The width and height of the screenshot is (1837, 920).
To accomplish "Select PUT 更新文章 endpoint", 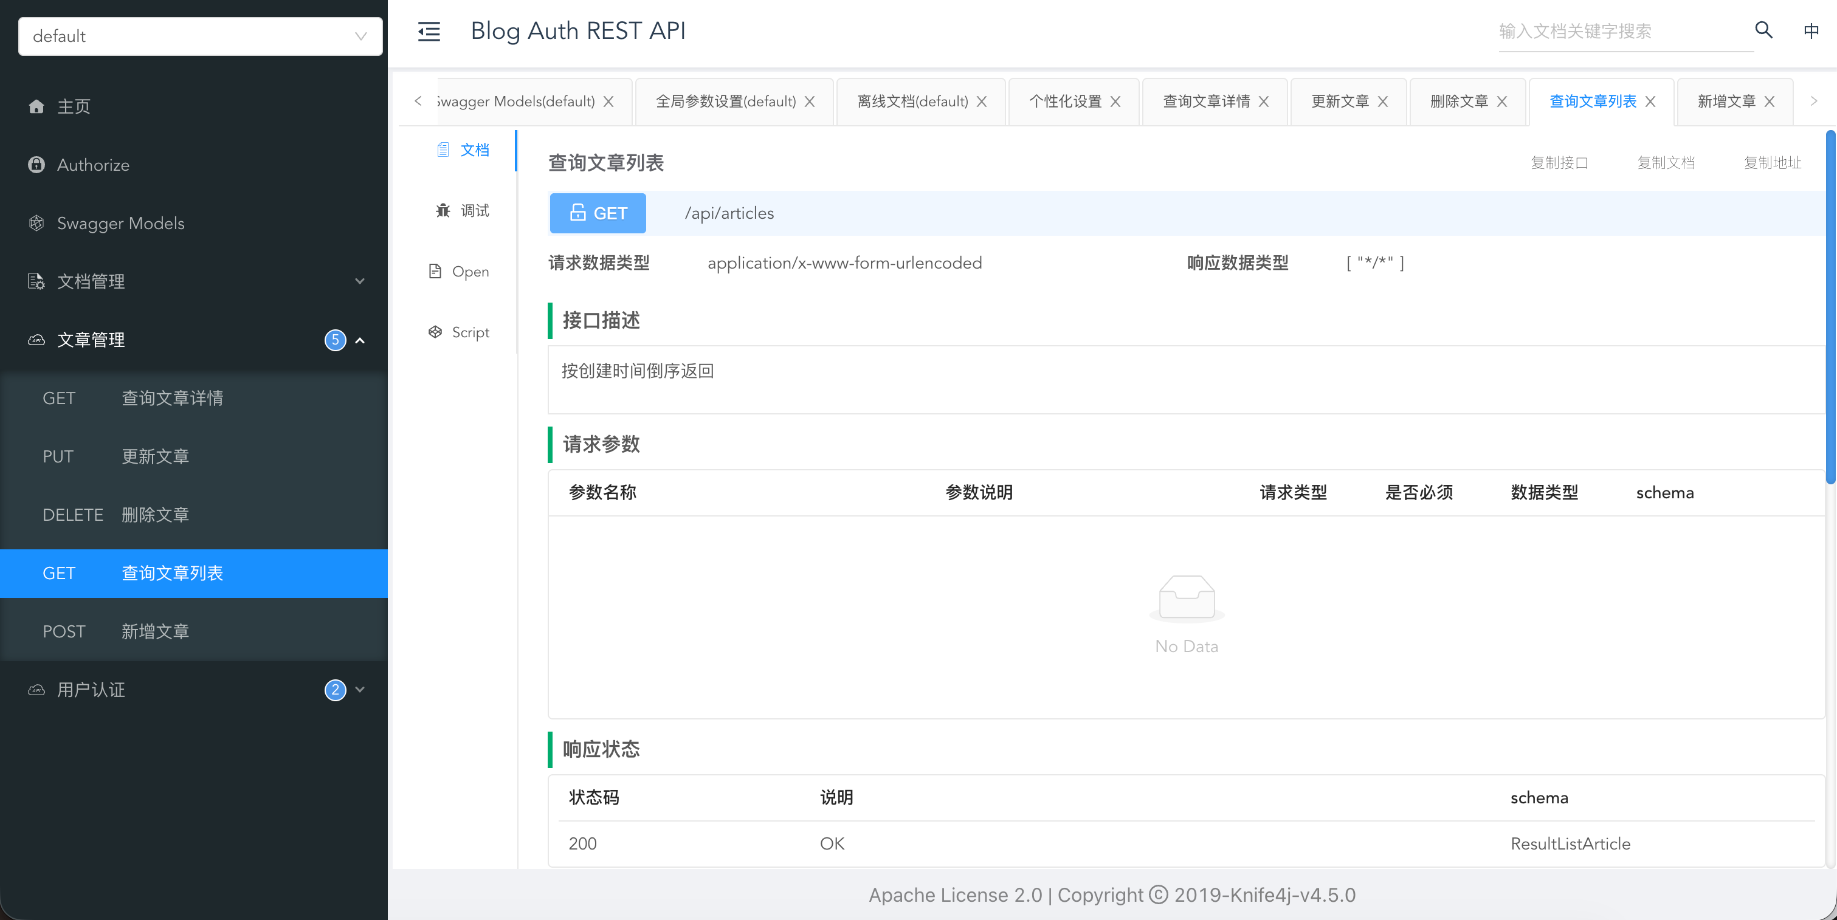I will (194, 457).
